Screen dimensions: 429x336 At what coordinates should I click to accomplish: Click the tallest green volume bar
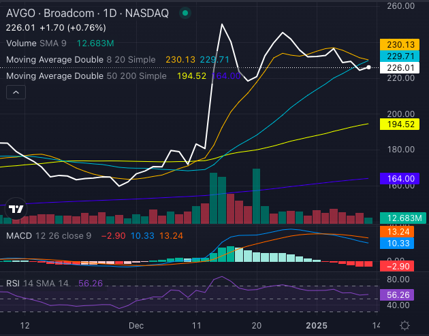(x=257, y=196)
